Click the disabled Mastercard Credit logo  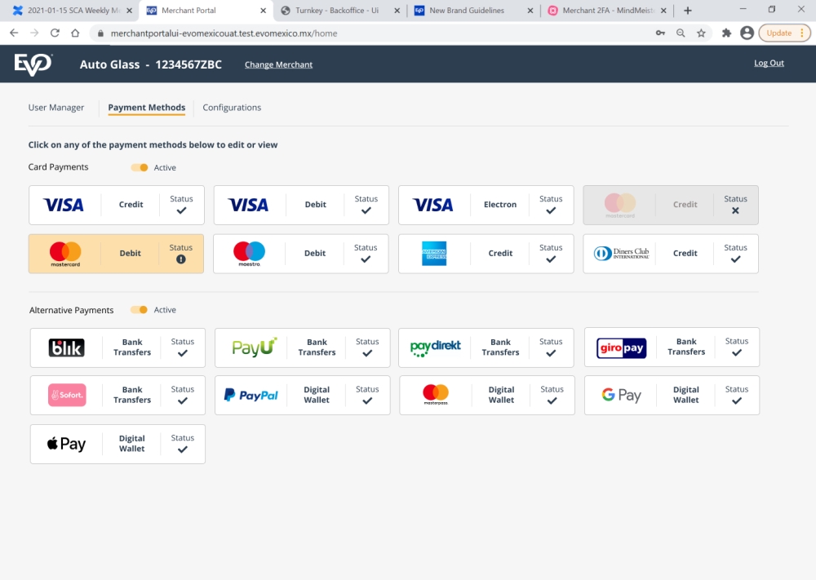point(620,205)
